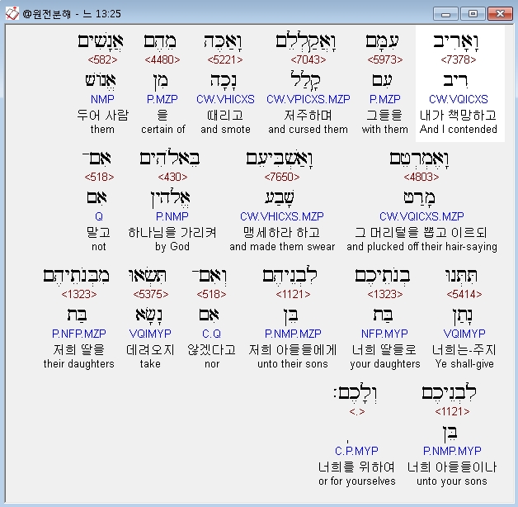Click parsing code CW.VHICXS.MZP
Viewport: 518px width, 507px height.
pyautogui.click(x=282, y=216)
